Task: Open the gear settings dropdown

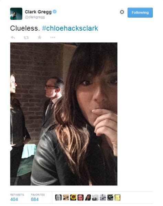Action: pos(122,12)
